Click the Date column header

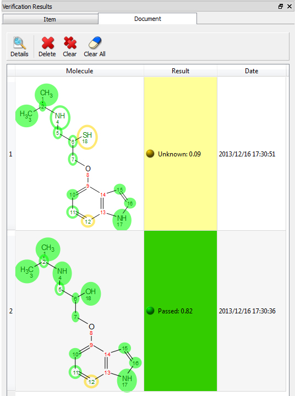click(x=252, y=71)
